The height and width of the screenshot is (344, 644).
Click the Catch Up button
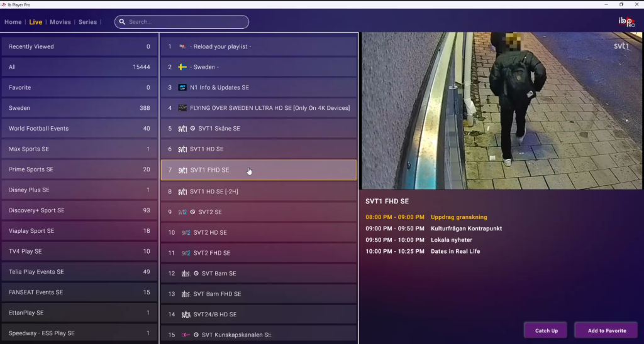(x=547, y=330)
